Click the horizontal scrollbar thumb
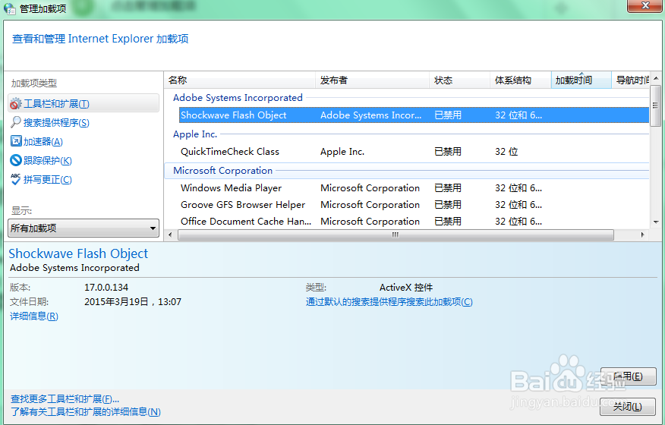Screen dimensions: 665x425 (x=396, y=235)
